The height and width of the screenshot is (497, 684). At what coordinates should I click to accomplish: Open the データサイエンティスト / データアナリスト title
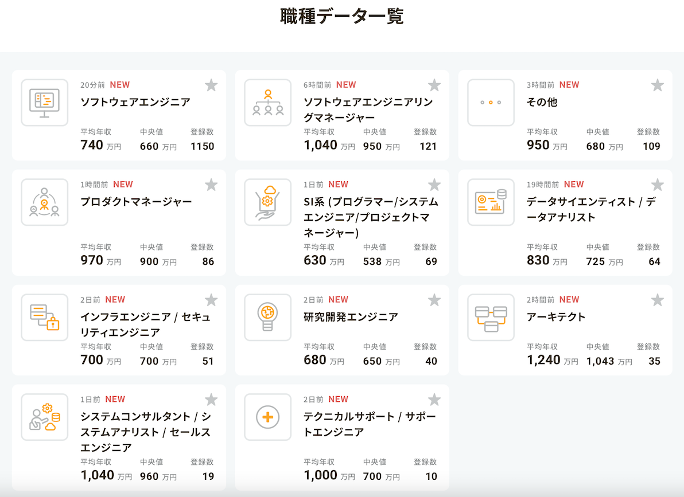[591, 209]
